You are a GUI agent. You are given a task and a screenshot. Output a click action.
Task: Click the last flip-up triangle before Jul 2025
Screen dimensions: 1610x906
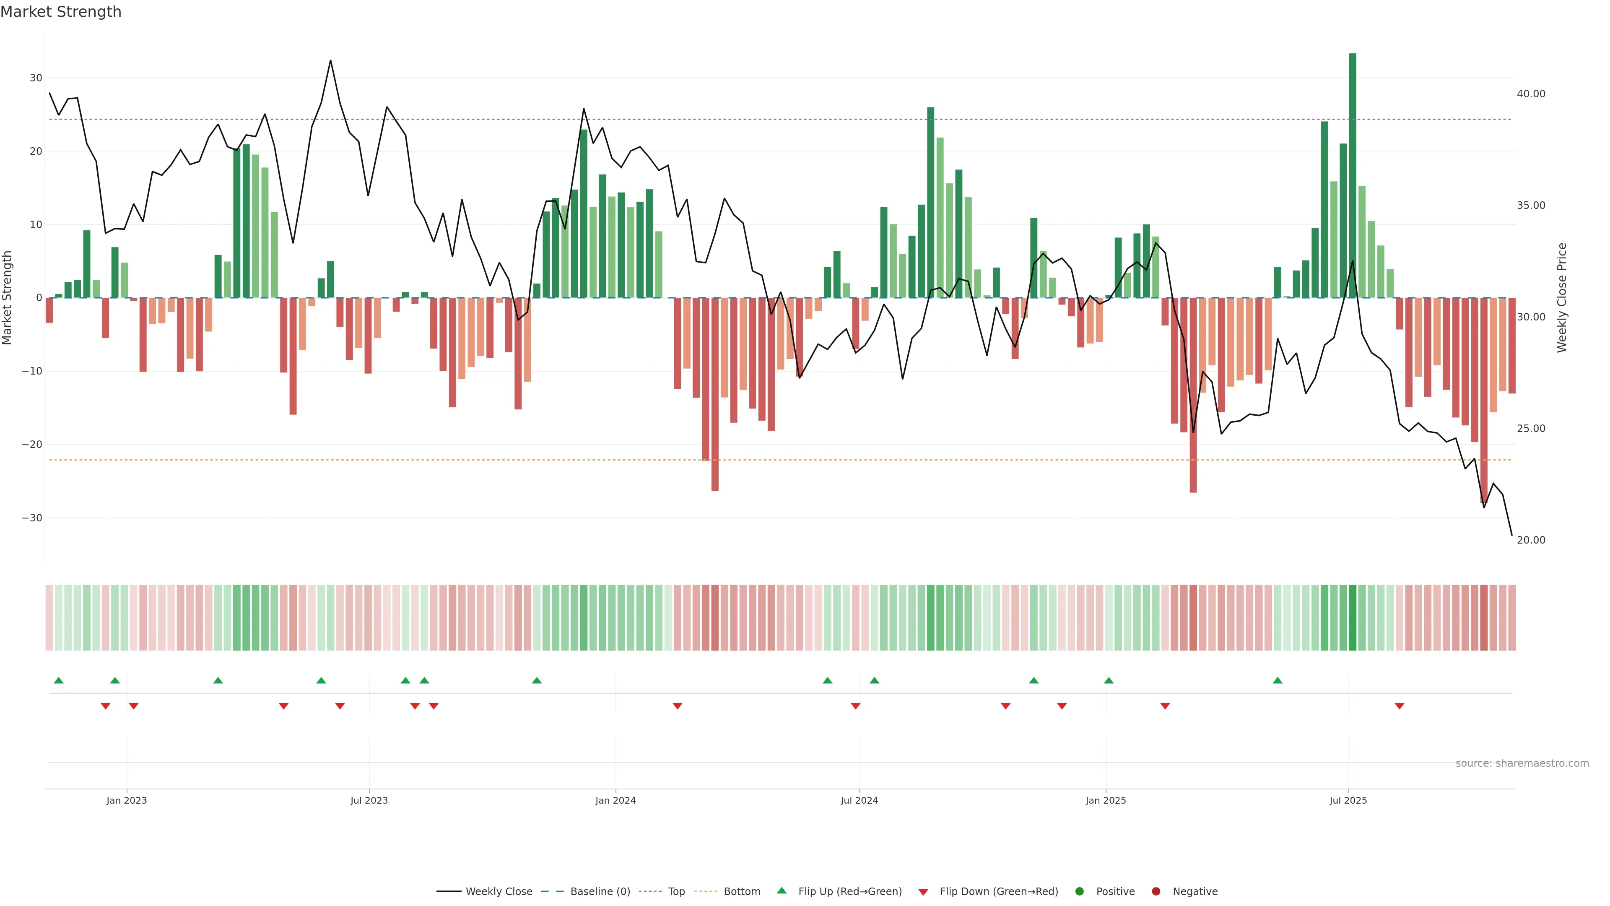coord(1278,680)
